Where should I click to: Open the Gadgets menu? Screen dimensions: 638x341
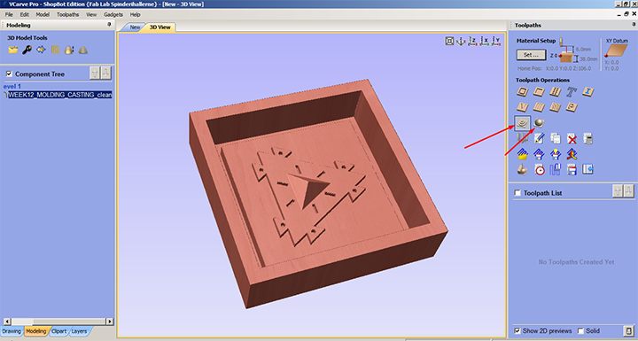pyautogui.click(x=113, y=15)
